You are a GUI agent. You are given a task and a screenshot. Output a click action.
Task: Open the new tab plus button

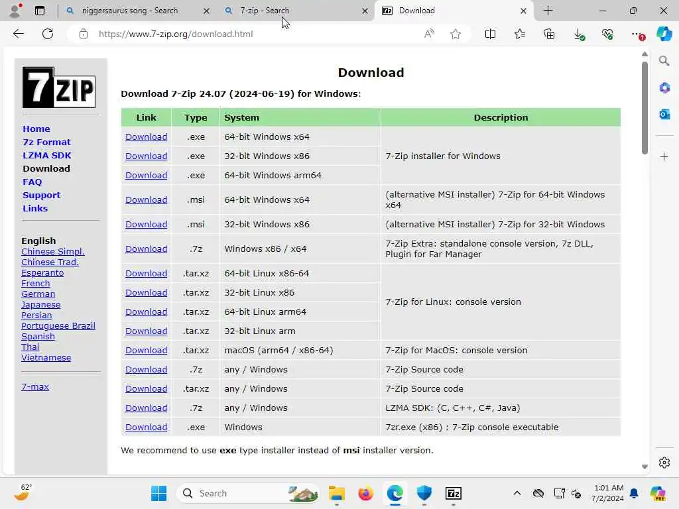pos(548,11)
